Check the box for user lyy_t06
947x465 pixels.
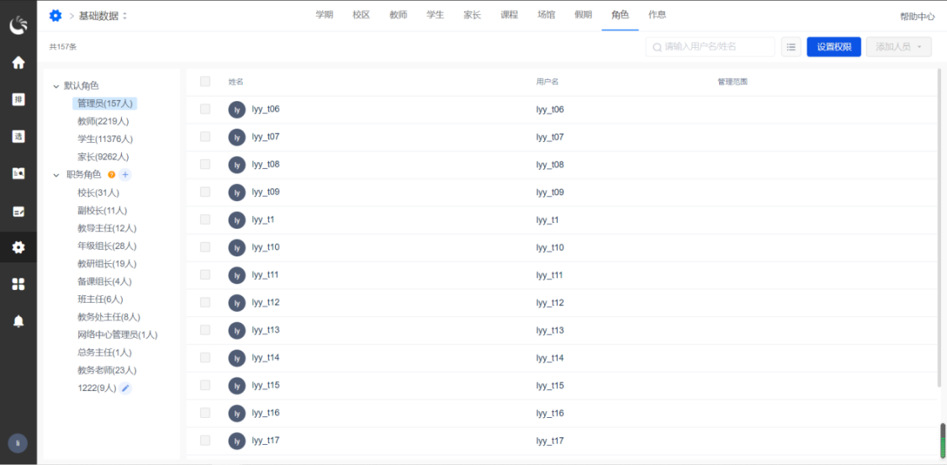[x=205, y=109]
